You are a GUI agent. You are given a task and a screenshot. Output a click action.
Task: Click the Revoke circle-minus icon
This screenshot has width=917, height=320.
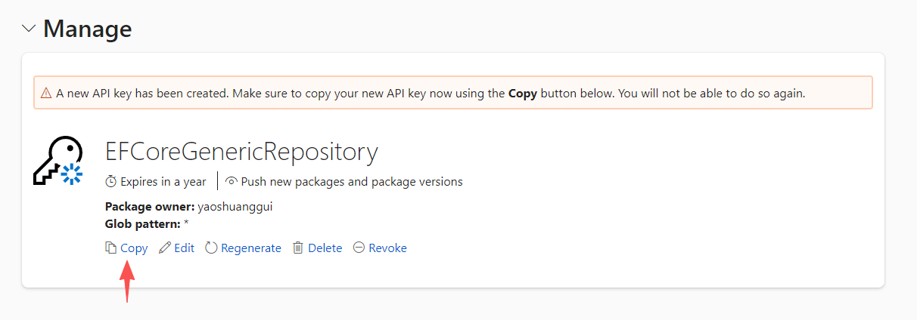(359, 248)
